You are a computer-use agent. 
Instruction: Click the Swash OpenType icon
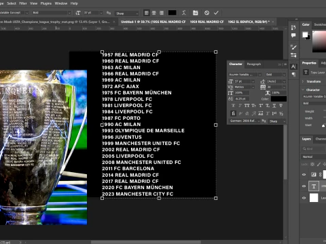[254, 113]
